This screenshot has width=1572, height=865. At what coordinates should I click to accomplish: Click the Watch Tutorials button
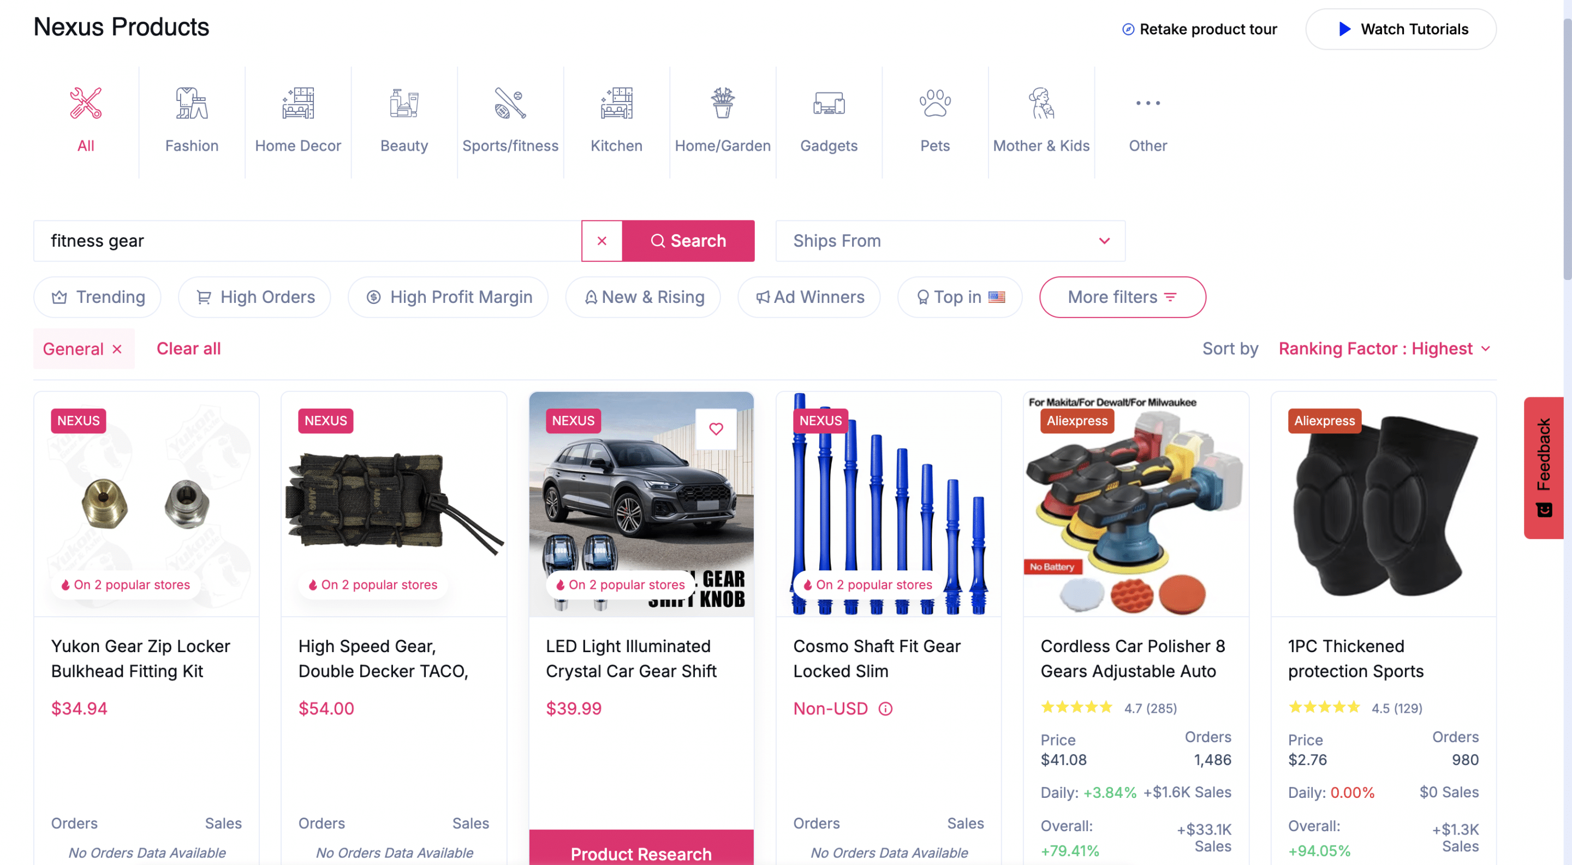pyautogui.click(x=1401, y=29)
